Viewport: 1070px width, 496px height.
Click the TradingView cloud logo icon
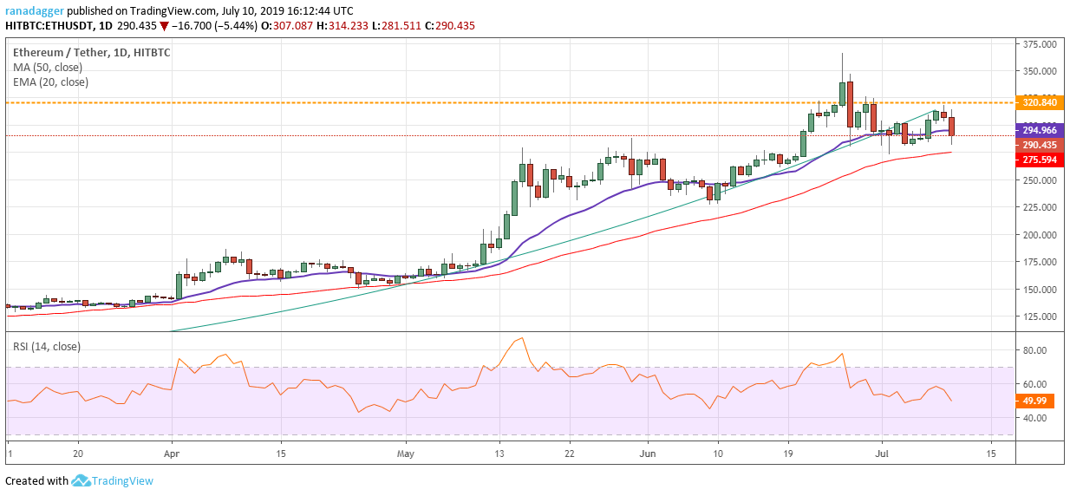tap(82, 480)
